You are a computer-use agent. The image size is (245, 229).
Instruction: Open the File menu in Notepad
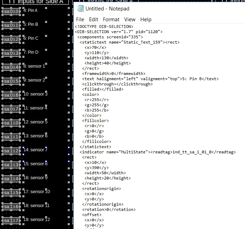[x=80, y=20]
